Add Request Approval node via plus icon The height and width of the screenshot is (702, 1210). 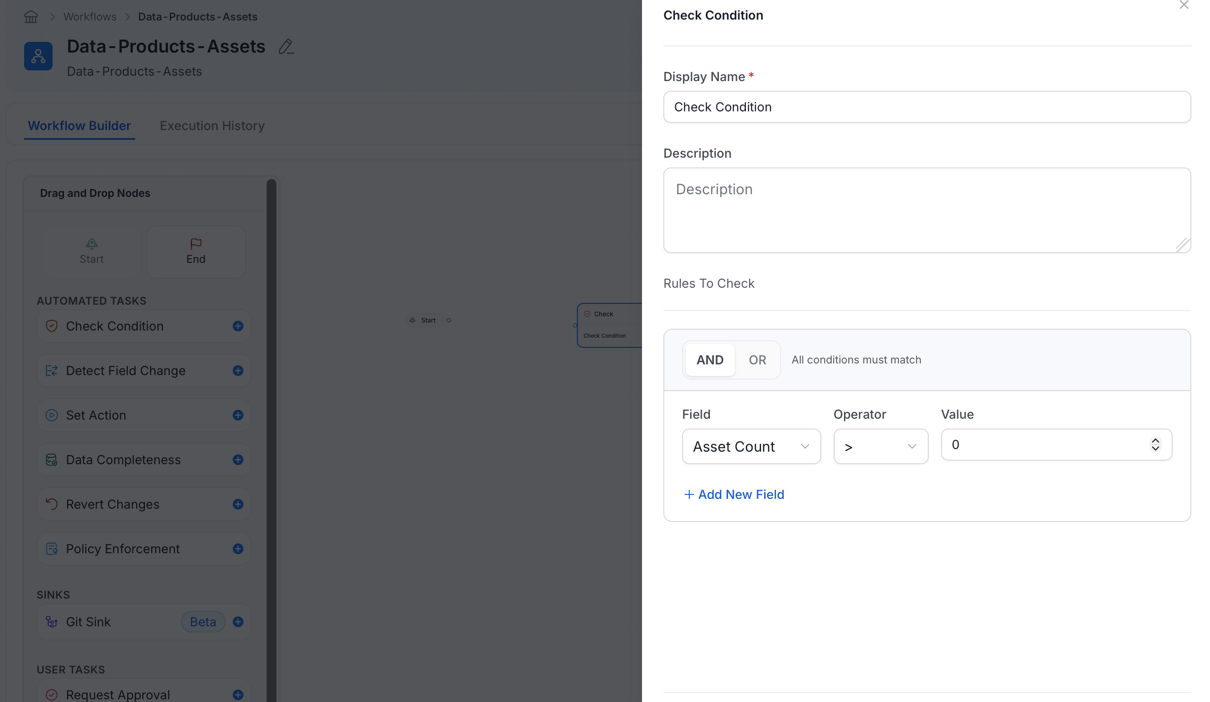238,695
